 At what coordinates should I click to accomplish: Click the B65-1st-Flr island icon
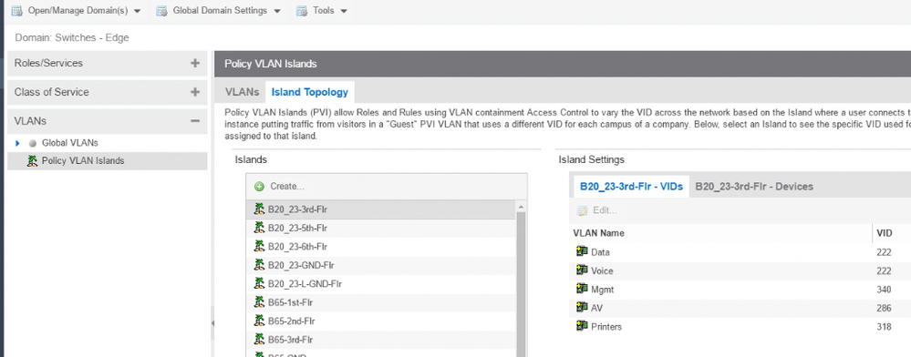pos(259,301)
